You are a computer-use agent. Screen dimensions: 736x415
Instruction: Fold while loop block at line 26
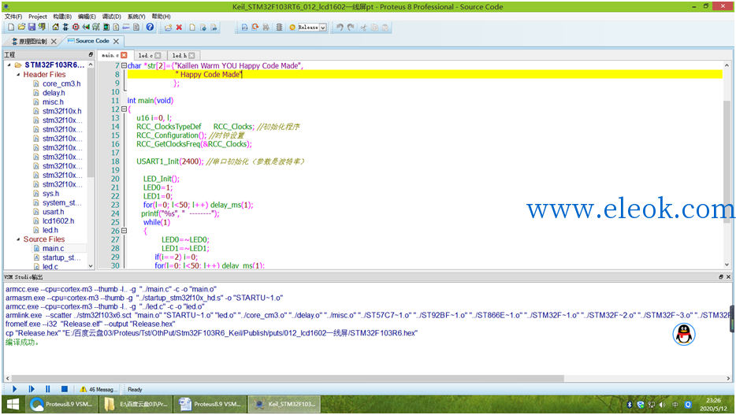tap(124, 231)
